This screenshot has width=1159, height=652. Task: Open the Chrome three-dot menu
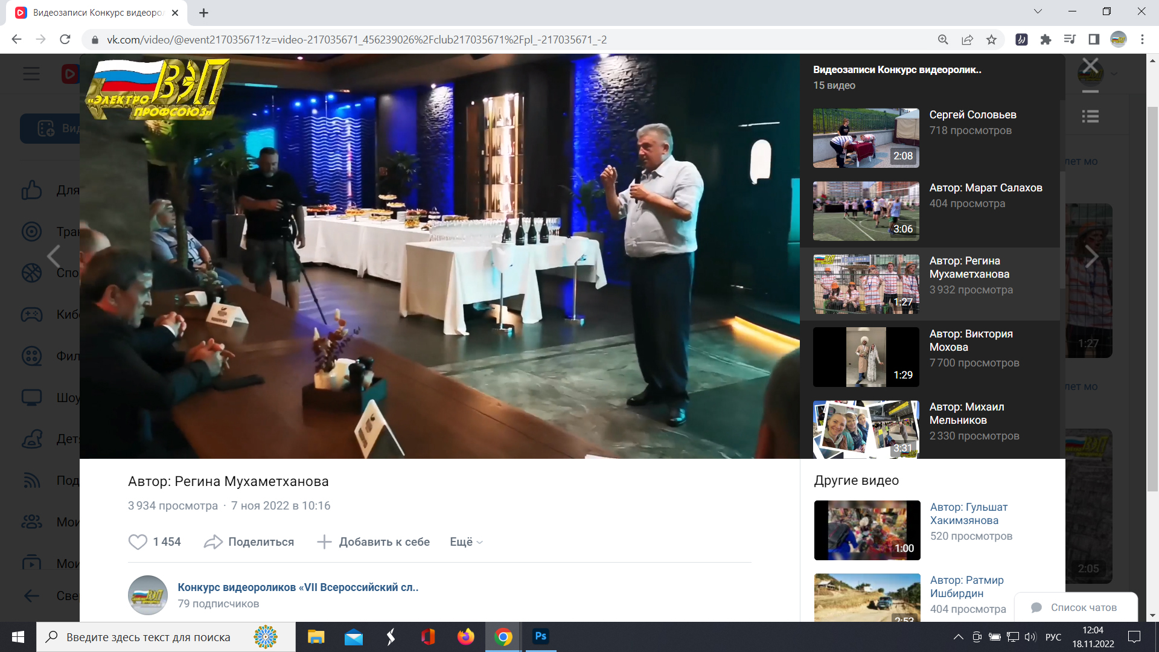(x=1142, y=39)
